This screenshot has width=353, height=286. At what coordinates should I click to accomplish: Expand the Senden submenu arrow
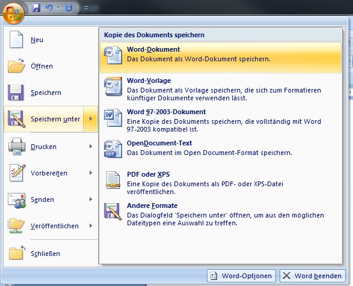(x=91, y=199)
